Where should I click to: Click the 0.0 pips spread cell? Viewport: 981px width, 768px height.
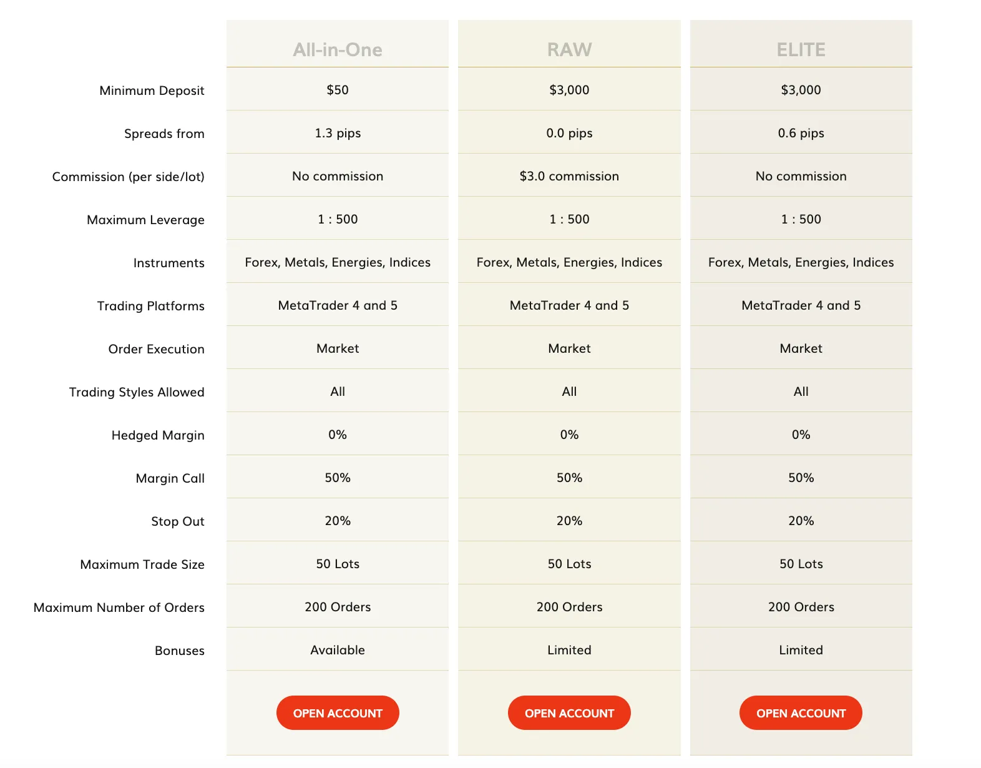569,132
